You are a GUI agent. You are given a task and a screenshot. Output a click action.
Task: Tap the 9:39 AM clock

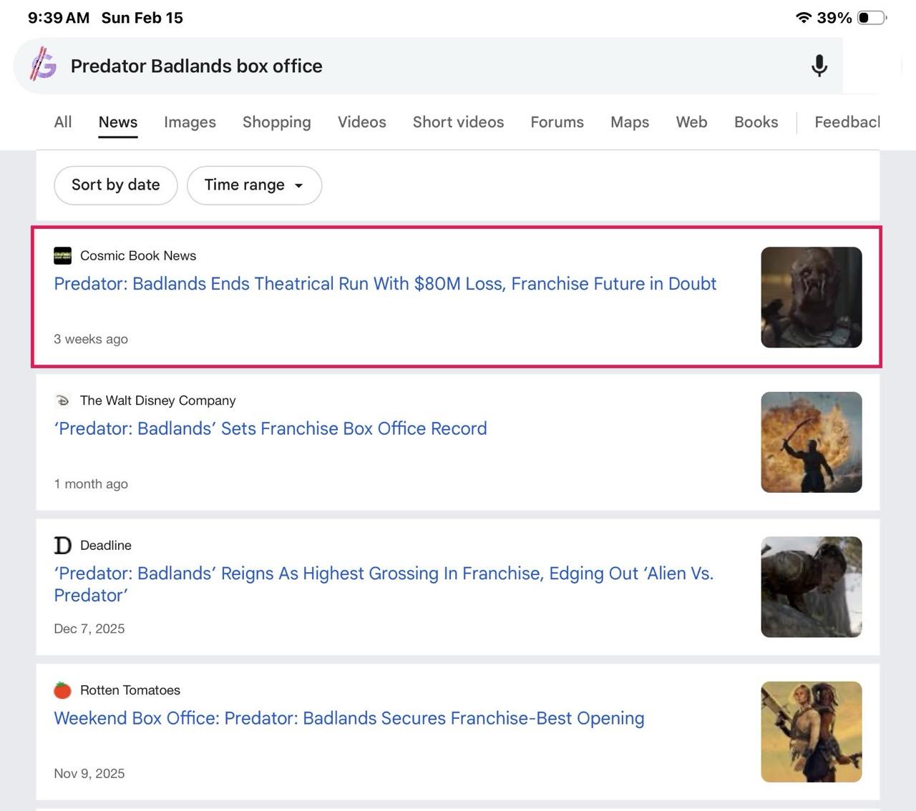(x=59, y=18)
